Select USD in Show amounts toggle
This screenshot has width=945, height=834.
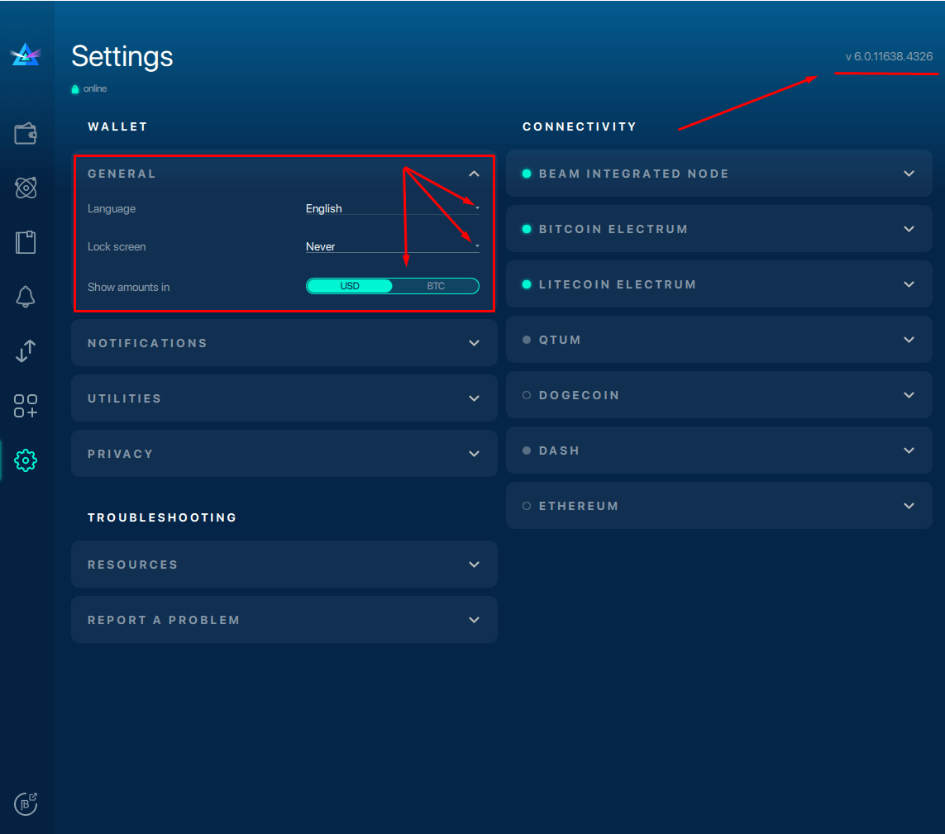(350, 286)
